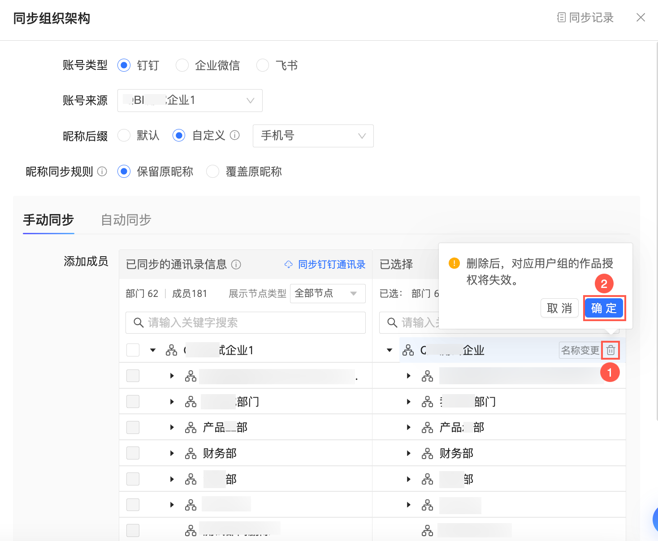Collapse the 企业1 root node in synced list
This screenshot has width=658, height=541.
pyautogui.click(x=153, y=350)
